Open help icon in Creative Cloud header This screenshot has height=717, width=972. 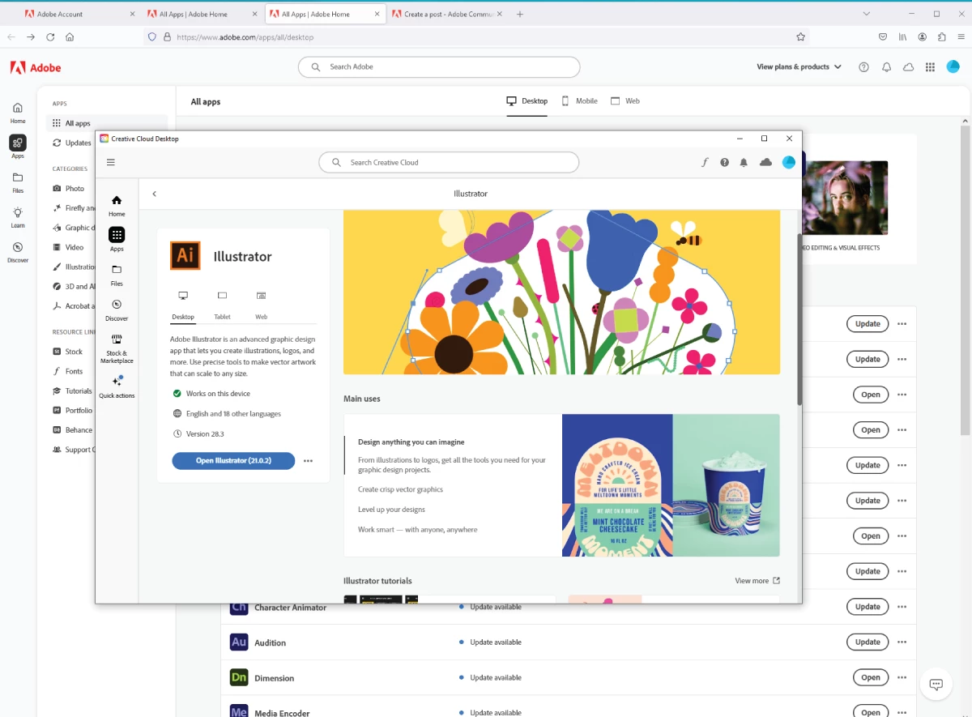point(724,162)
